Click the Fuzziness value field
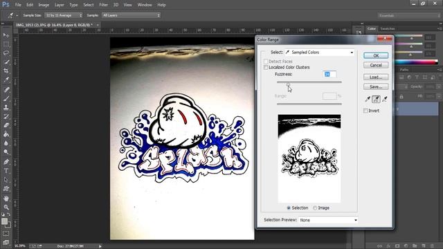This screenshot has height=249, width=443. [x=329, y=74]
